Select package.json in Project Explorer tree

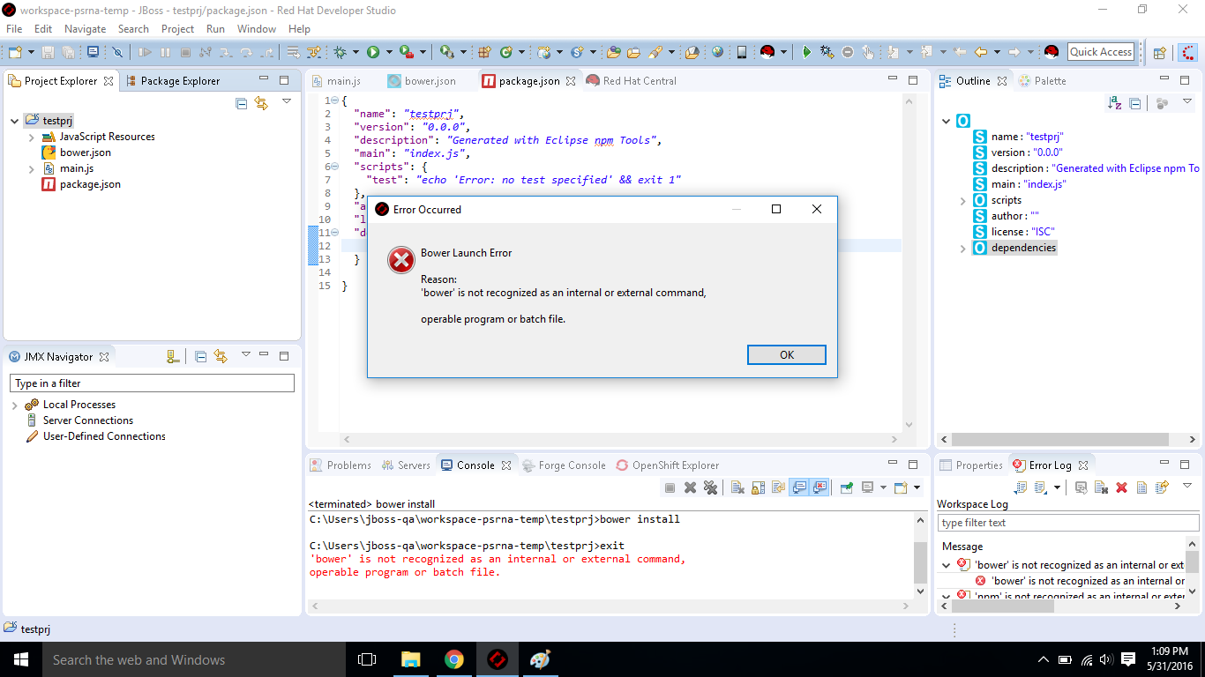click(x=90, y=185)
